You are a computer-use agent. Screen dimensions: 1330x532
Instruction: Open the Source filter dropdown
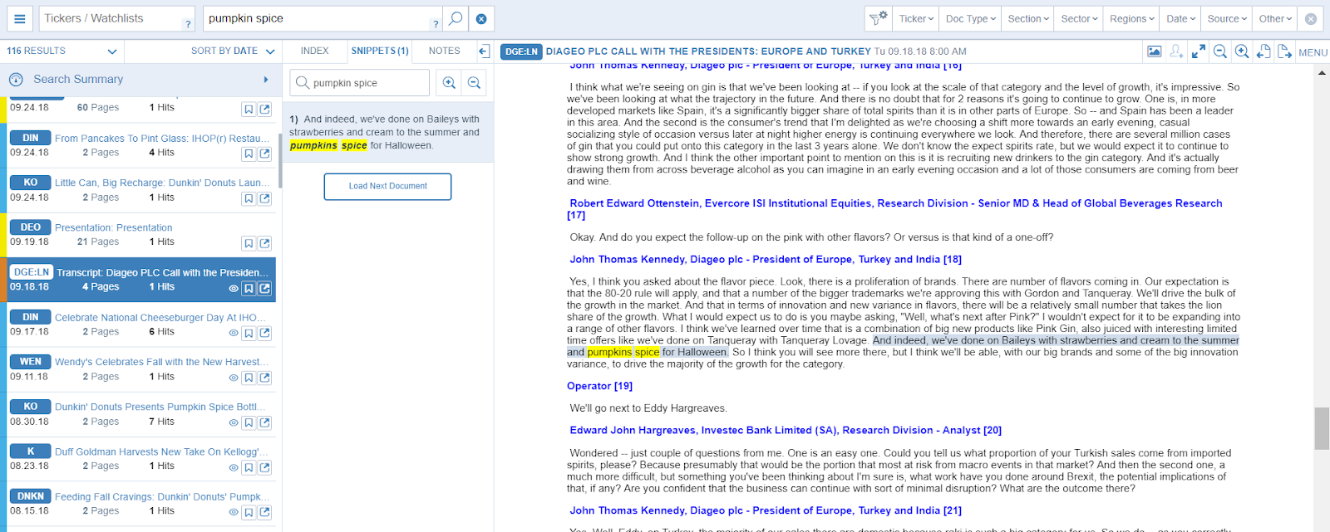click(x=1227, y=18)
